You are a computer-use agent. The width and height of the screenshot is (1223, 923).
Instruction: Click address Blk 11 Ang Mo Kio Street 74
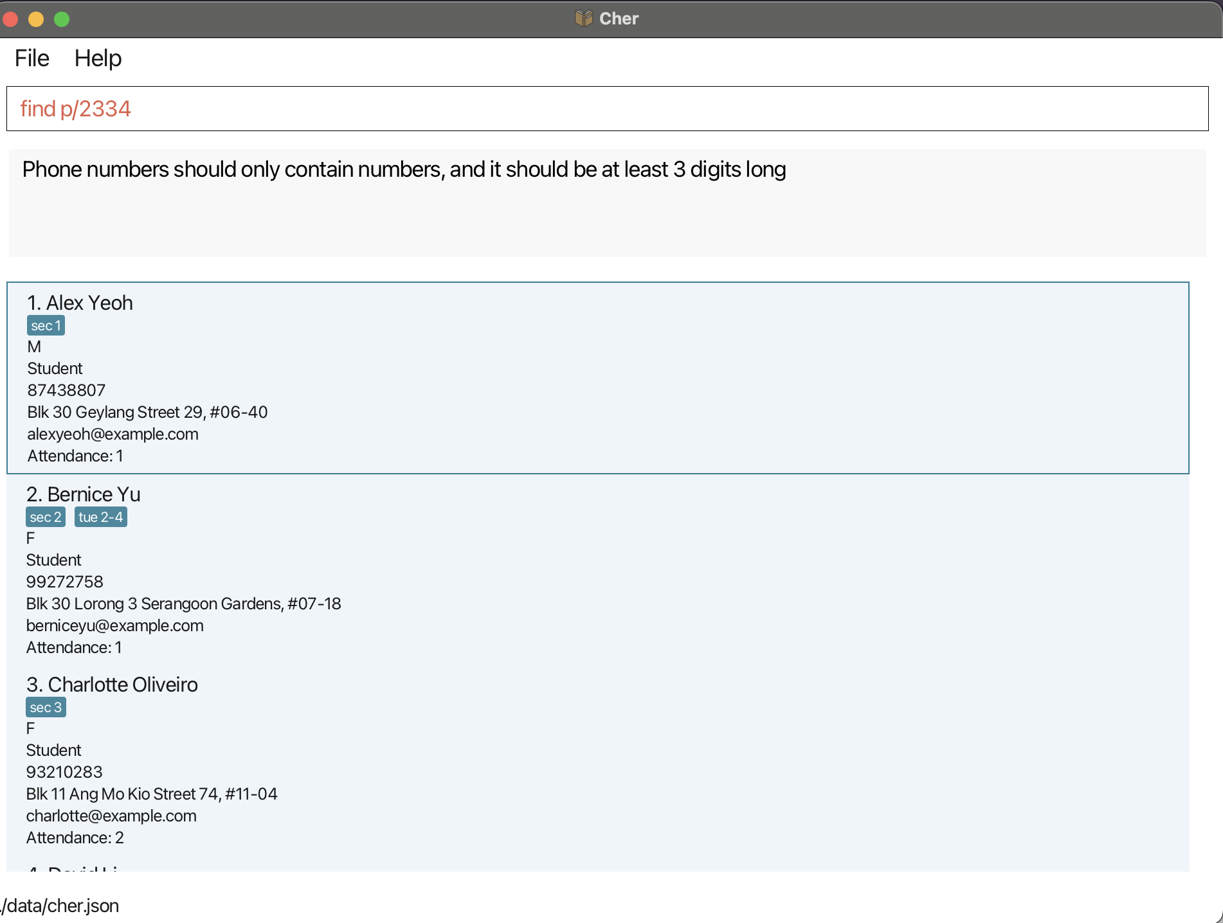152,794
